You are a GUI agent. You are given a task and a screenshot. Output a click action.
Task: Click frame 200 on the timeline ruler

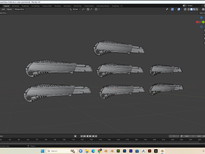154,140
